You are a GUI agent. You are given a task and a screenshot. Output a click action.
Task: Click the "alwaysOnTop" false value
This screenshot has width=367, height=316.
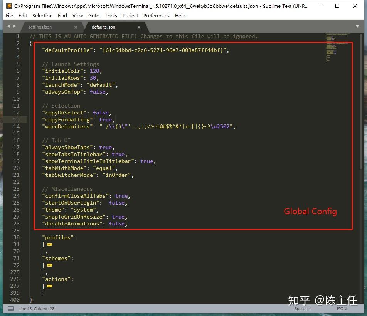(98, 92)
